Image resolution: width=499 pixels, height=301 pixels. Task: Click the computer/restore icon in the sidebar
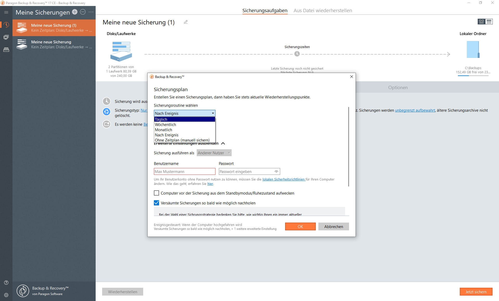coord(6,37)
